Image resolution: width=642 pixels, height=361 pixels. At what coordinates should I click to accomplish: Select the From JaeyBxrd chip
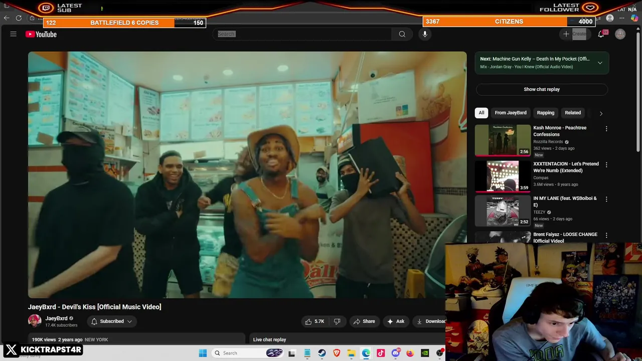[x=511, y=113]
